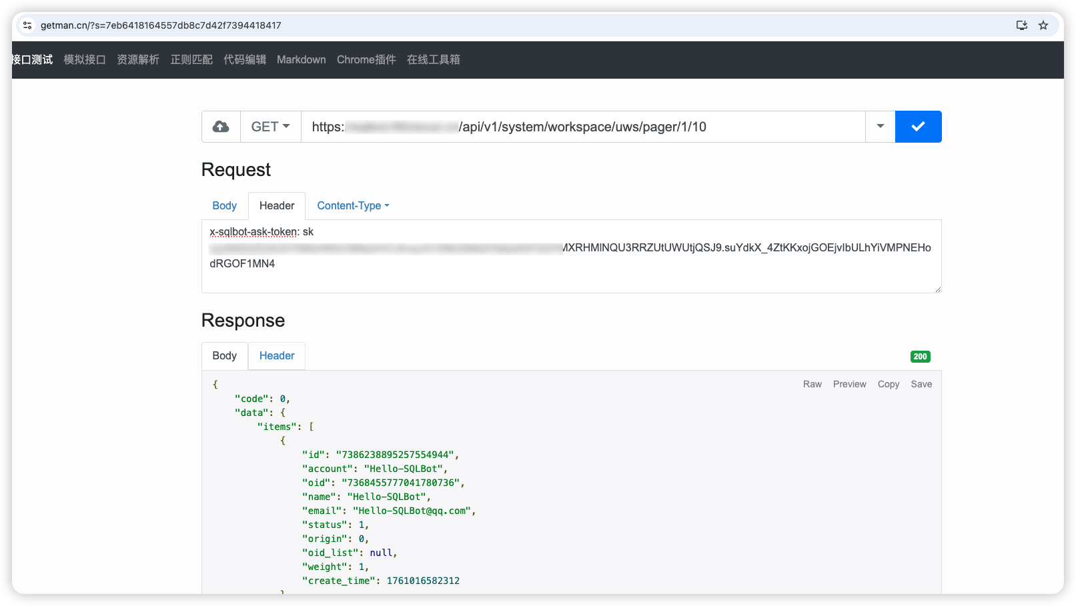This screenshot has width=1076, height=606.
Task: Open the Content-Type dropdown
Action: click(352, 205)
